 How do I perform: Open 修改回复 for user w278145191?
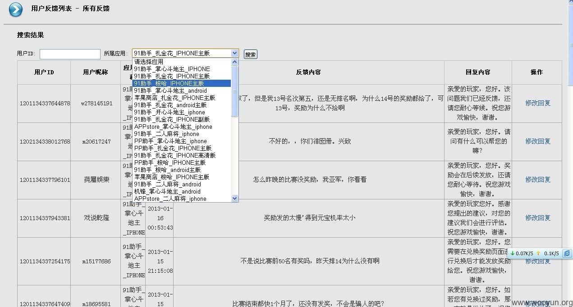537,103
